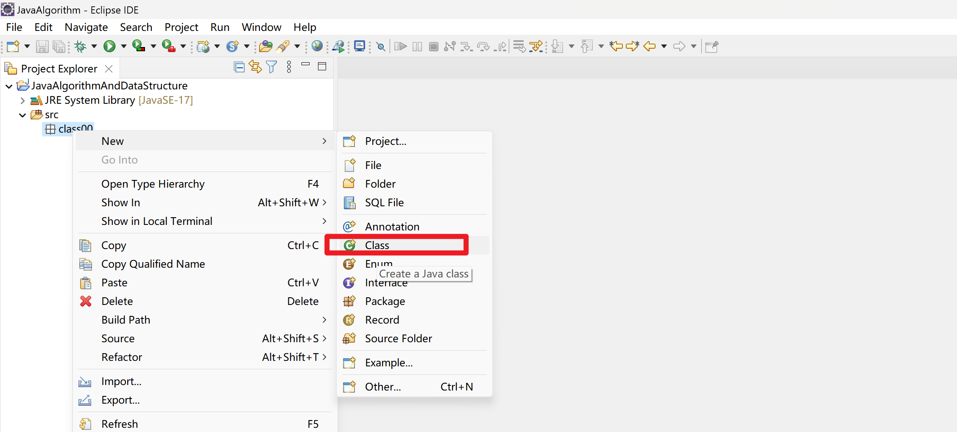Screen dimensions: 957x432
Task: Open the Window menu
Action: click(262, 27)
